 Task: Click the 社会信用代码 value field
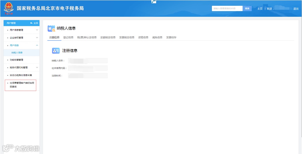coord(88,68)
